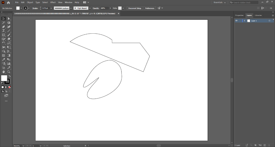Select the Mesh tool

click(x=4, y=55)
